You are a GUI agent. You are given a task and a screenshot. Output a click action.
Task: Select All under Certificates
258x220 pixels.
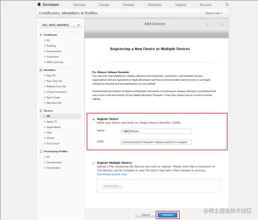48,40
